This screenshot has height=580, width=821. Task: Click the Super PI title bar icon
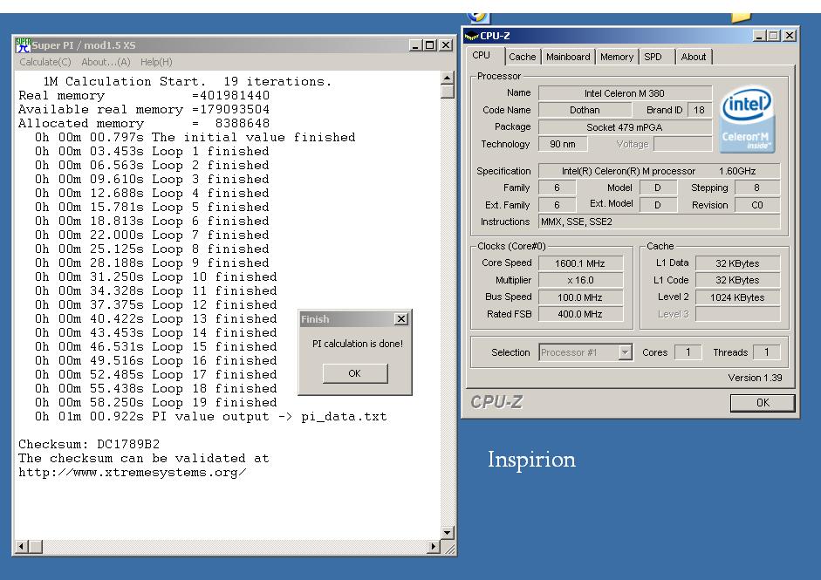pos(23,45)
